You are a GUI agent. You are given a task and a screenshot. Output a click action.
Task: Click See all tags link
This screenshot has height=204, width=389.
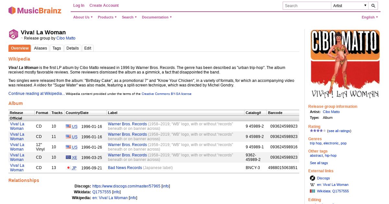point(319,163)
